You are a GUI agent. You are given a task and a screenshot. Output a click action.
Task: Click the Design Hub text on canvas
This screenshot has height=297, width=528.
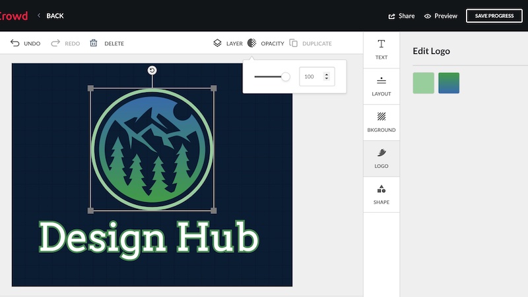(x=148, y=237)
